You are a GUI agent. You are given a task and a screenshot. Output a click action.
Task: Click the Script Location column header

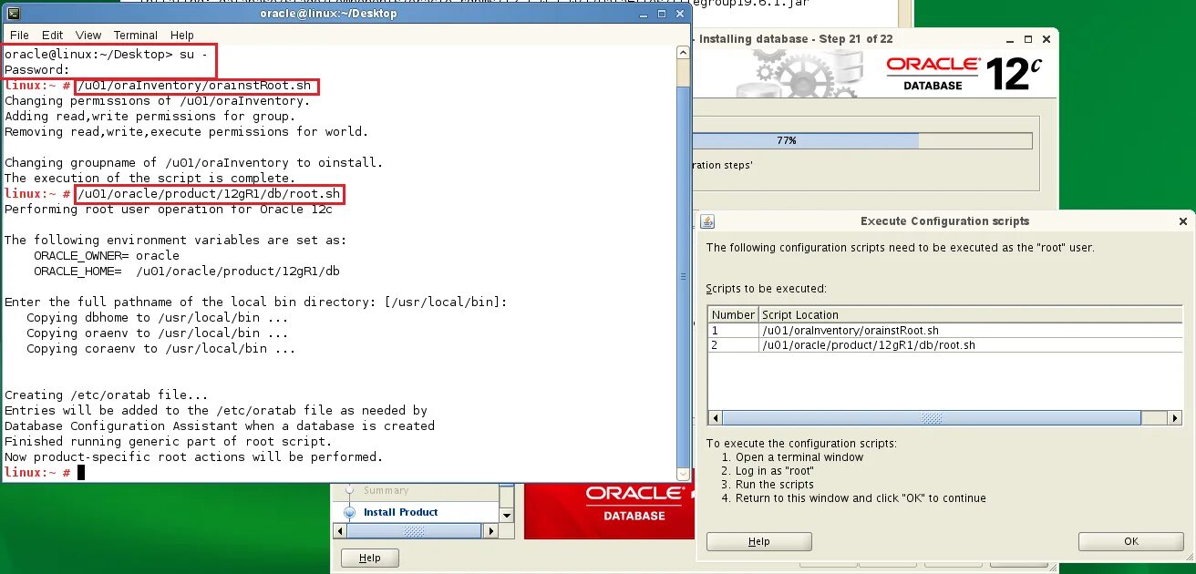point(970,314)
